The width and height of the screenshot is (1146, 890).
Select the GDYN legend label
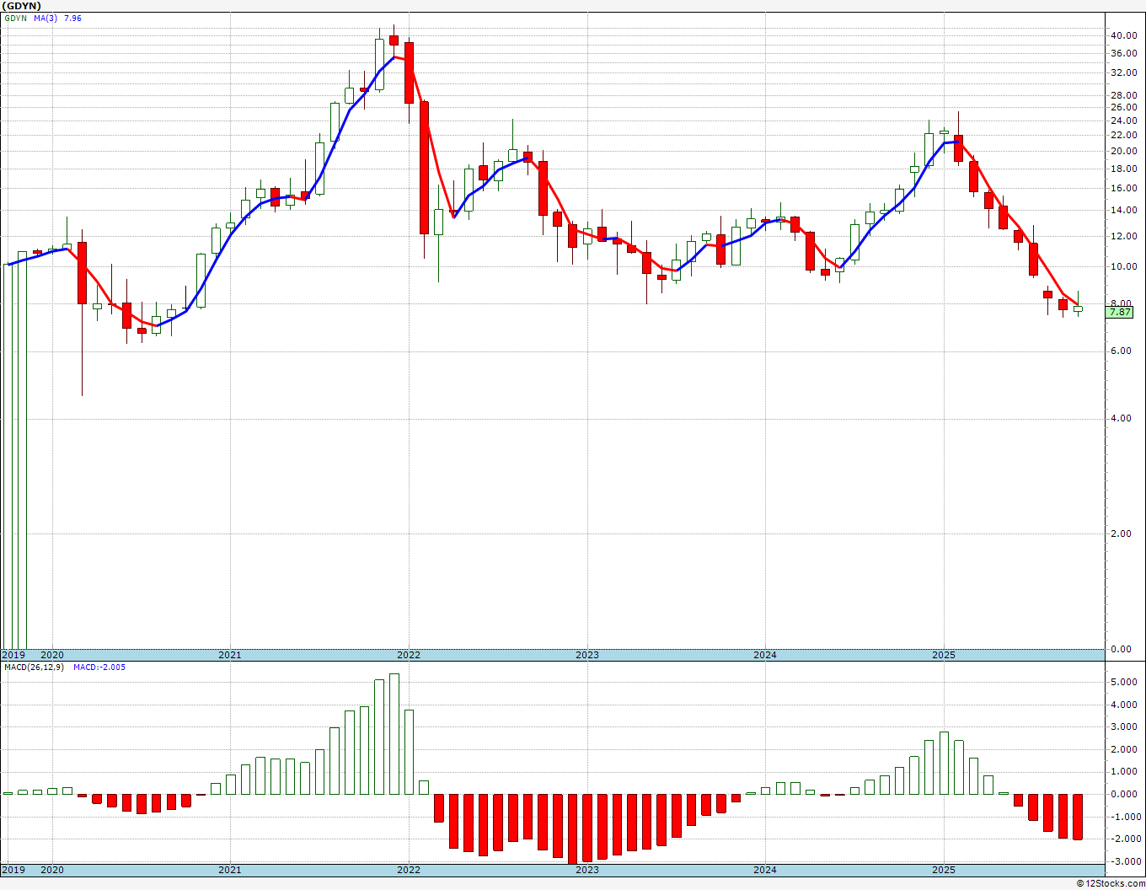pyautogui.click(x=15, y=18)
